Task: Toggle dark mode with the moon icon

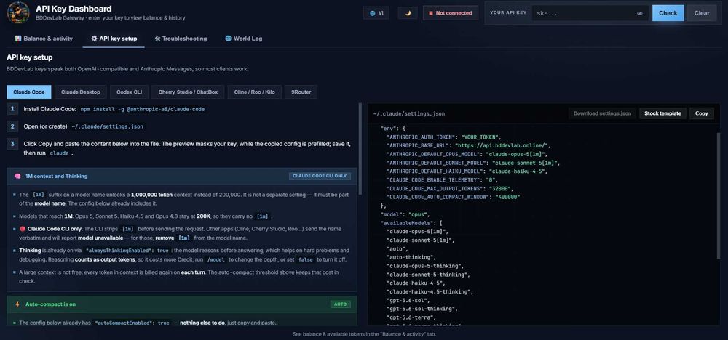Action: (x=408, y=13)
